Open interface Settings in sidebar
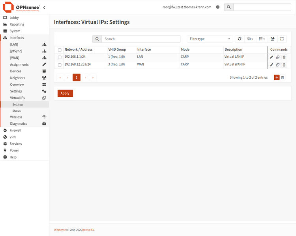 point(16,91)
